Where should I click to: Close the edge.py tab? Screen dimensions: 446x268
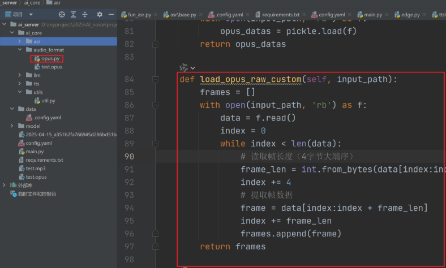point(424,15)
